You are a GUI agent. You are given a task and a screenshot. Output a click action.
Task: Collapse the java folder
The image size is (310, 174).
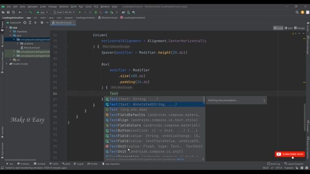pyautogui.click(x=11, y=35)
